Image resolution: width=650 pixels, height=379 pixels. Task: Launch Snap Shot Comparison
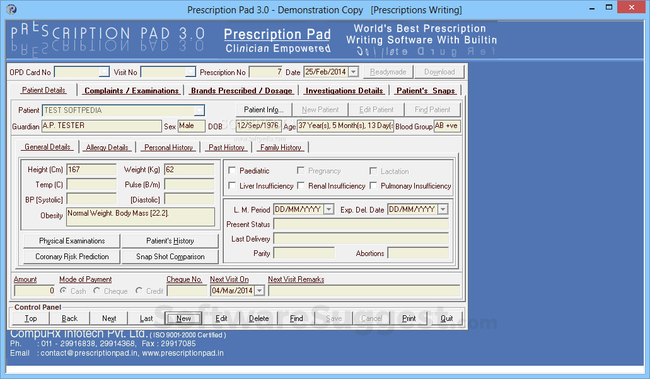coord(170,257)
